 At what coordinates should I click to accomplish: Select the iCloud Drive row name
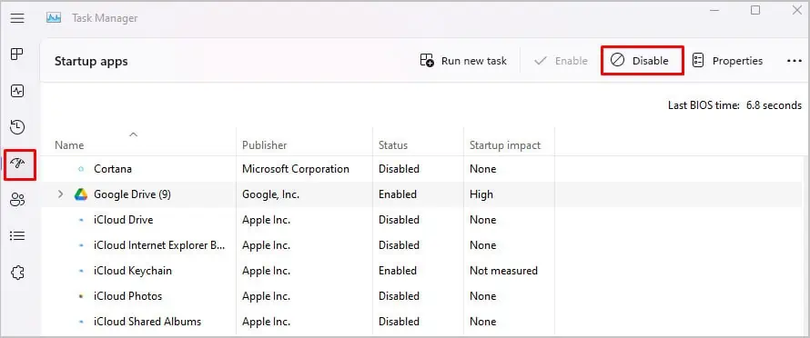coord(124,220)
